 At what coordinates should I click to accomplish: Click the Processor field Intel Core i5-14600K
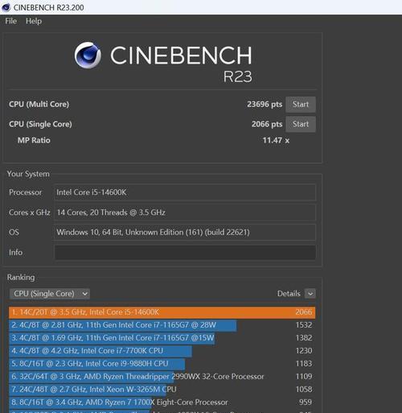pos(185,192)
